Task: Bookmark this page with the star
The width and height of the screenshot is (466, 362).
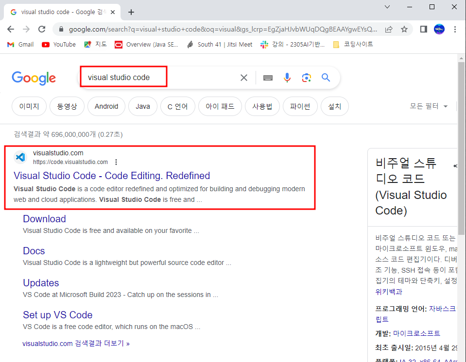Action: pyautogui.click(x=404, y=29)
